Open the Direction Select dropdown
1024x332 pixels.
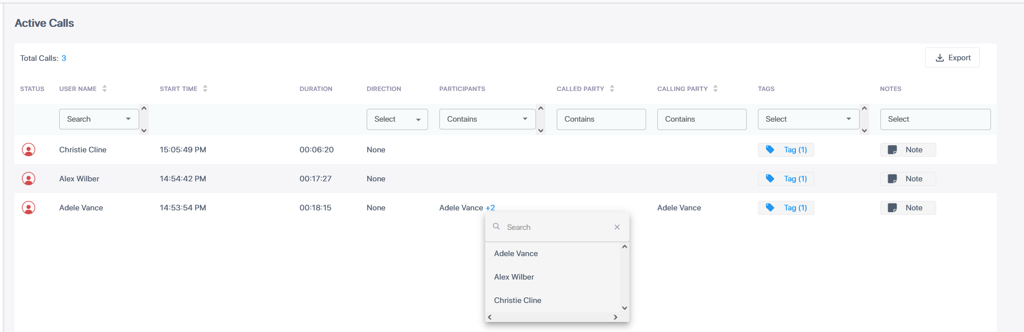(397, 119)
